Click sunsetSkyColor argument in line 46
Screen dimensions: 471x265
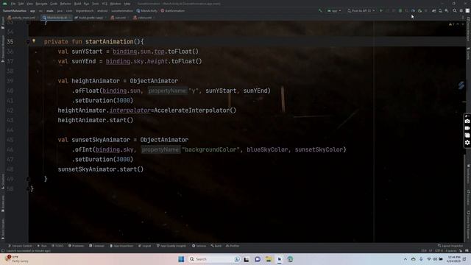319,149
